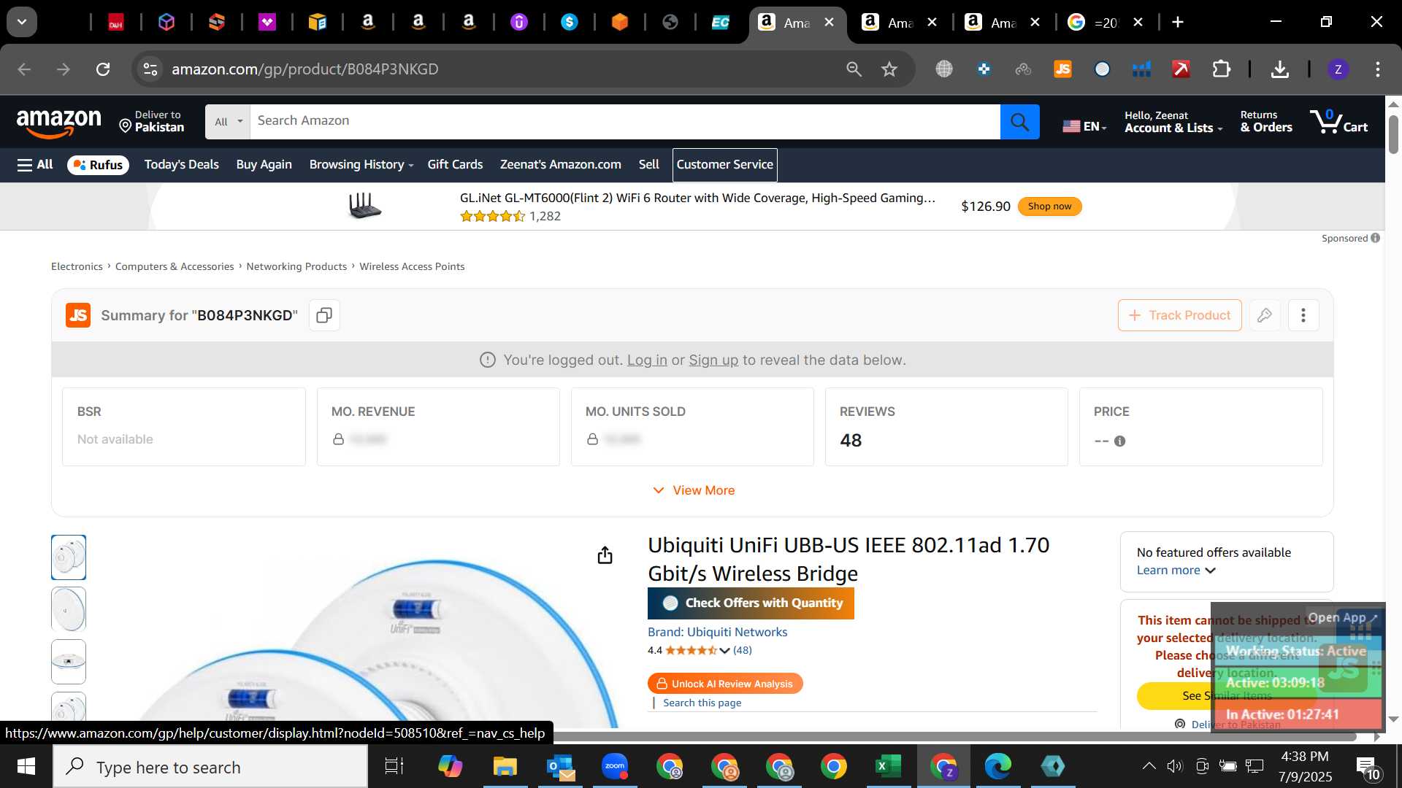The height and width of the screenshot is (788, 1402).
Task: Click Shop now on sponsored router ad
Action: click(x=1049, y=206)
